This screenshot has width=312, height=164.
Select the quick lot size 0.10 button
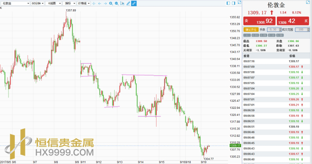[271, 35]
